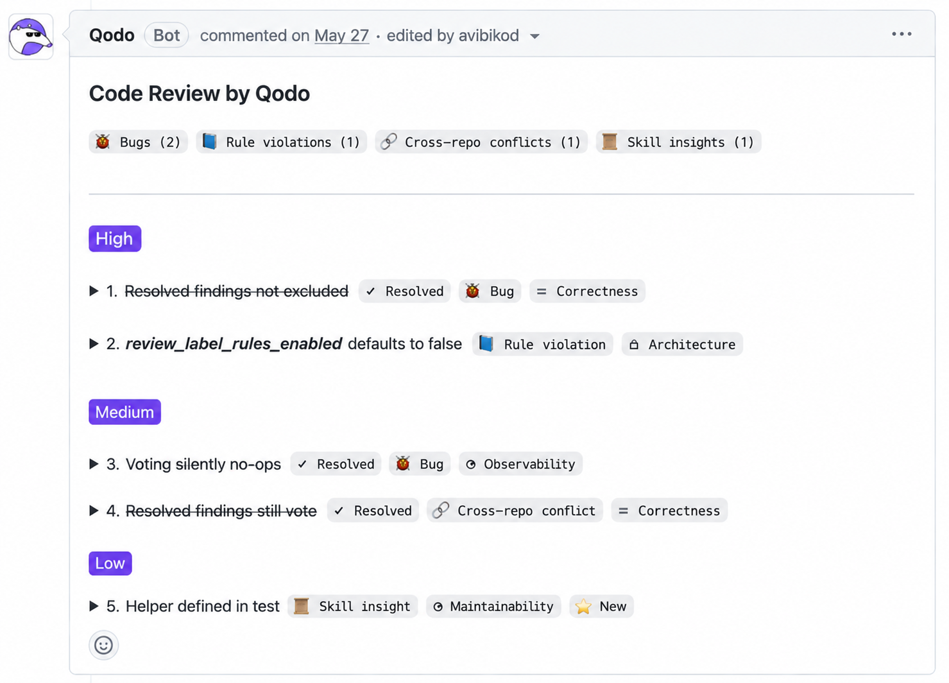Image resolution: width=949 pixels, height=683 pixels.
Task: Click the scroll icon in Skill insights badge
Action: 610,141
